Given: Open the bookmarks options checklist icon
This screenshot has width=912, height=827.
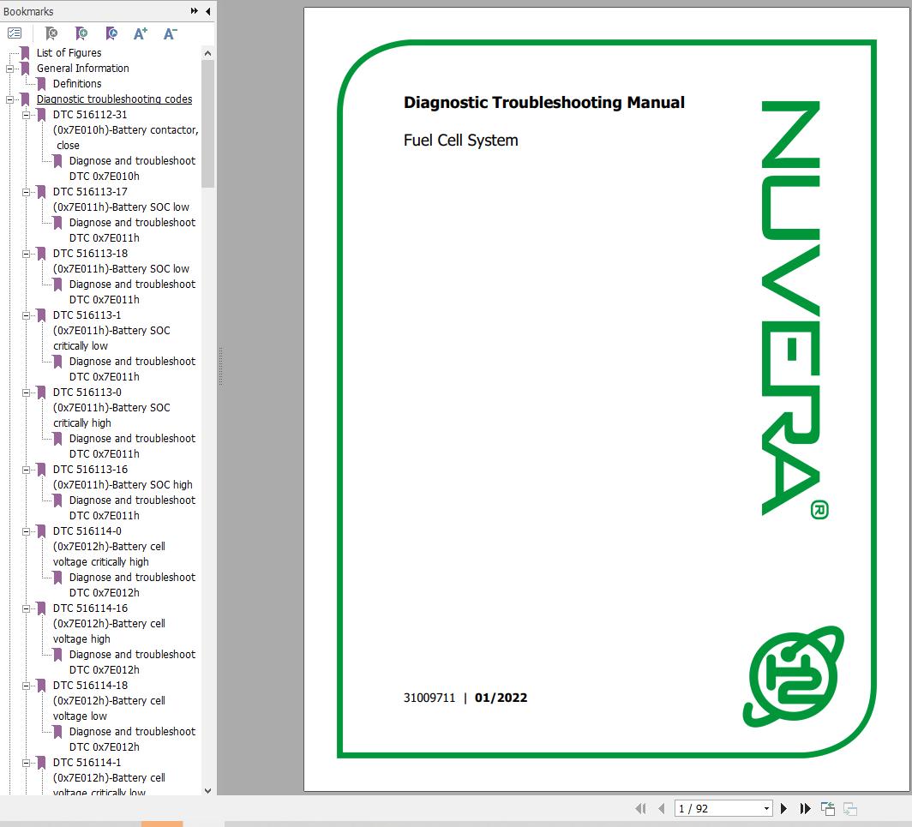Looking at the screenshot, I should click(15, 33).
